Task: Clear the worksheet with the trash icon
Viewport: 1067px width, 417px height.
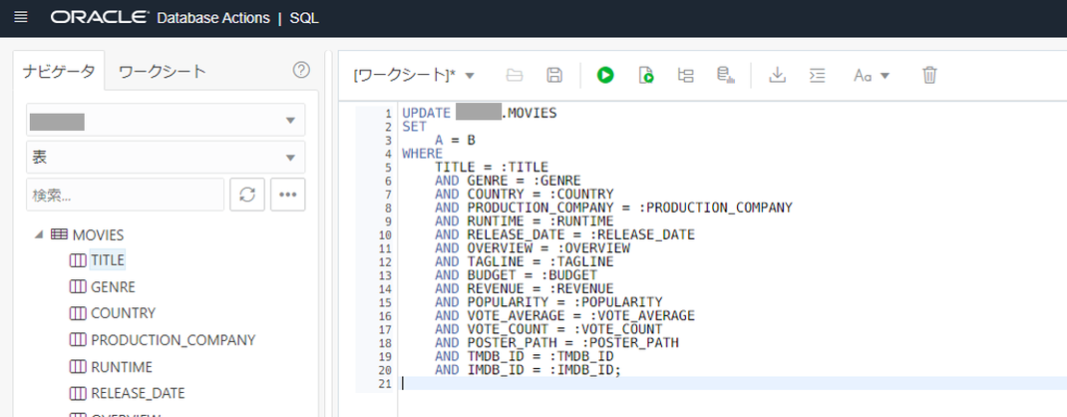Action: 929,75
